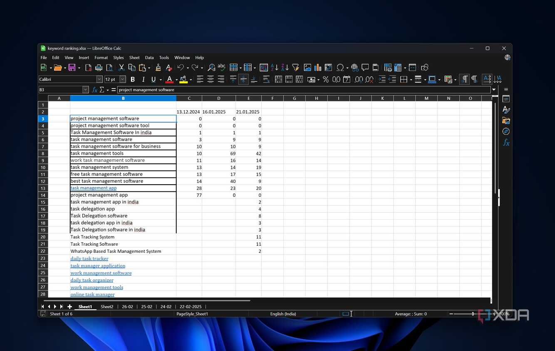Open the Sheet menu
The image size is (555, 351).
coord(134,58)
